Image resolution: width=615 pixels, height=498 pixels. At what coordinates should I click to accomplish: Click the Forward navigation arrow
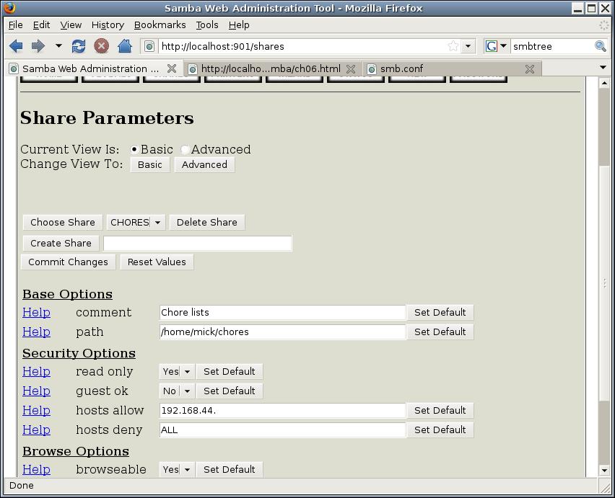tap(38, 46)
